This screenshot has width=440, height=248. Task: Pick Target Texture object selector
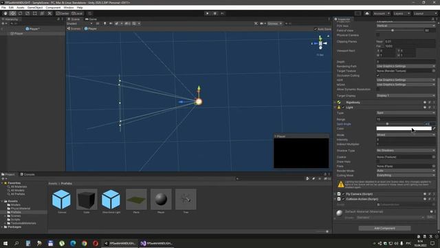click(x=434, y=71)
